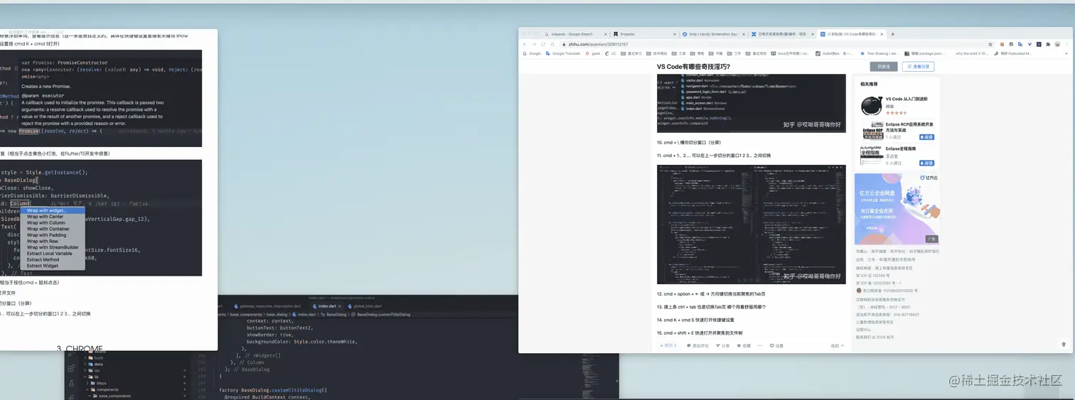Open the Chrome extensions puzzle icon
Image resolution: width=1075 pixels, height=400 pixels.
pos(1048,44)
